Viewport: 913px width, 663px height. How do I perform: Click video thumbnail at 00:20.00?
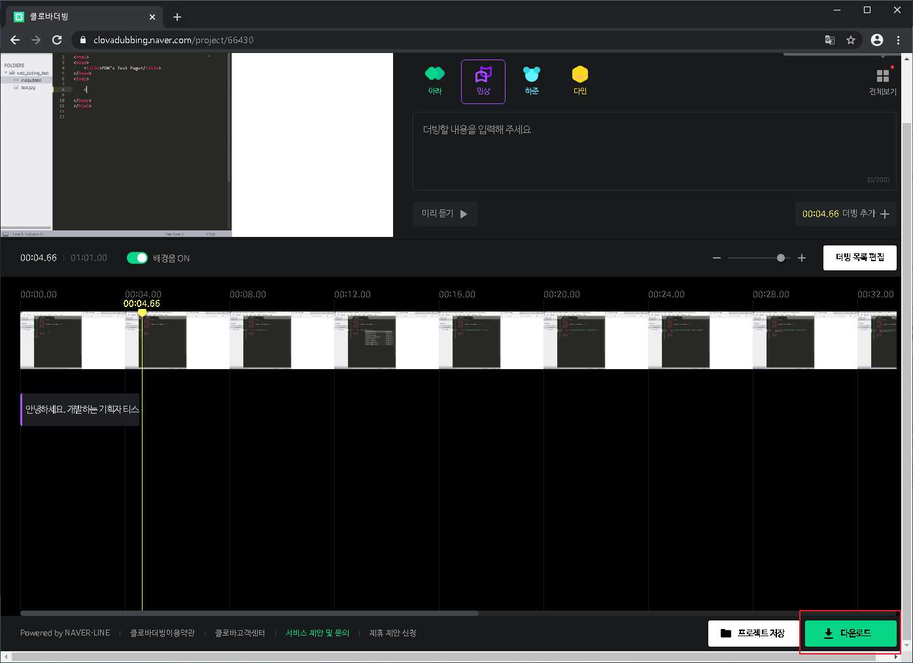point(595,340)
